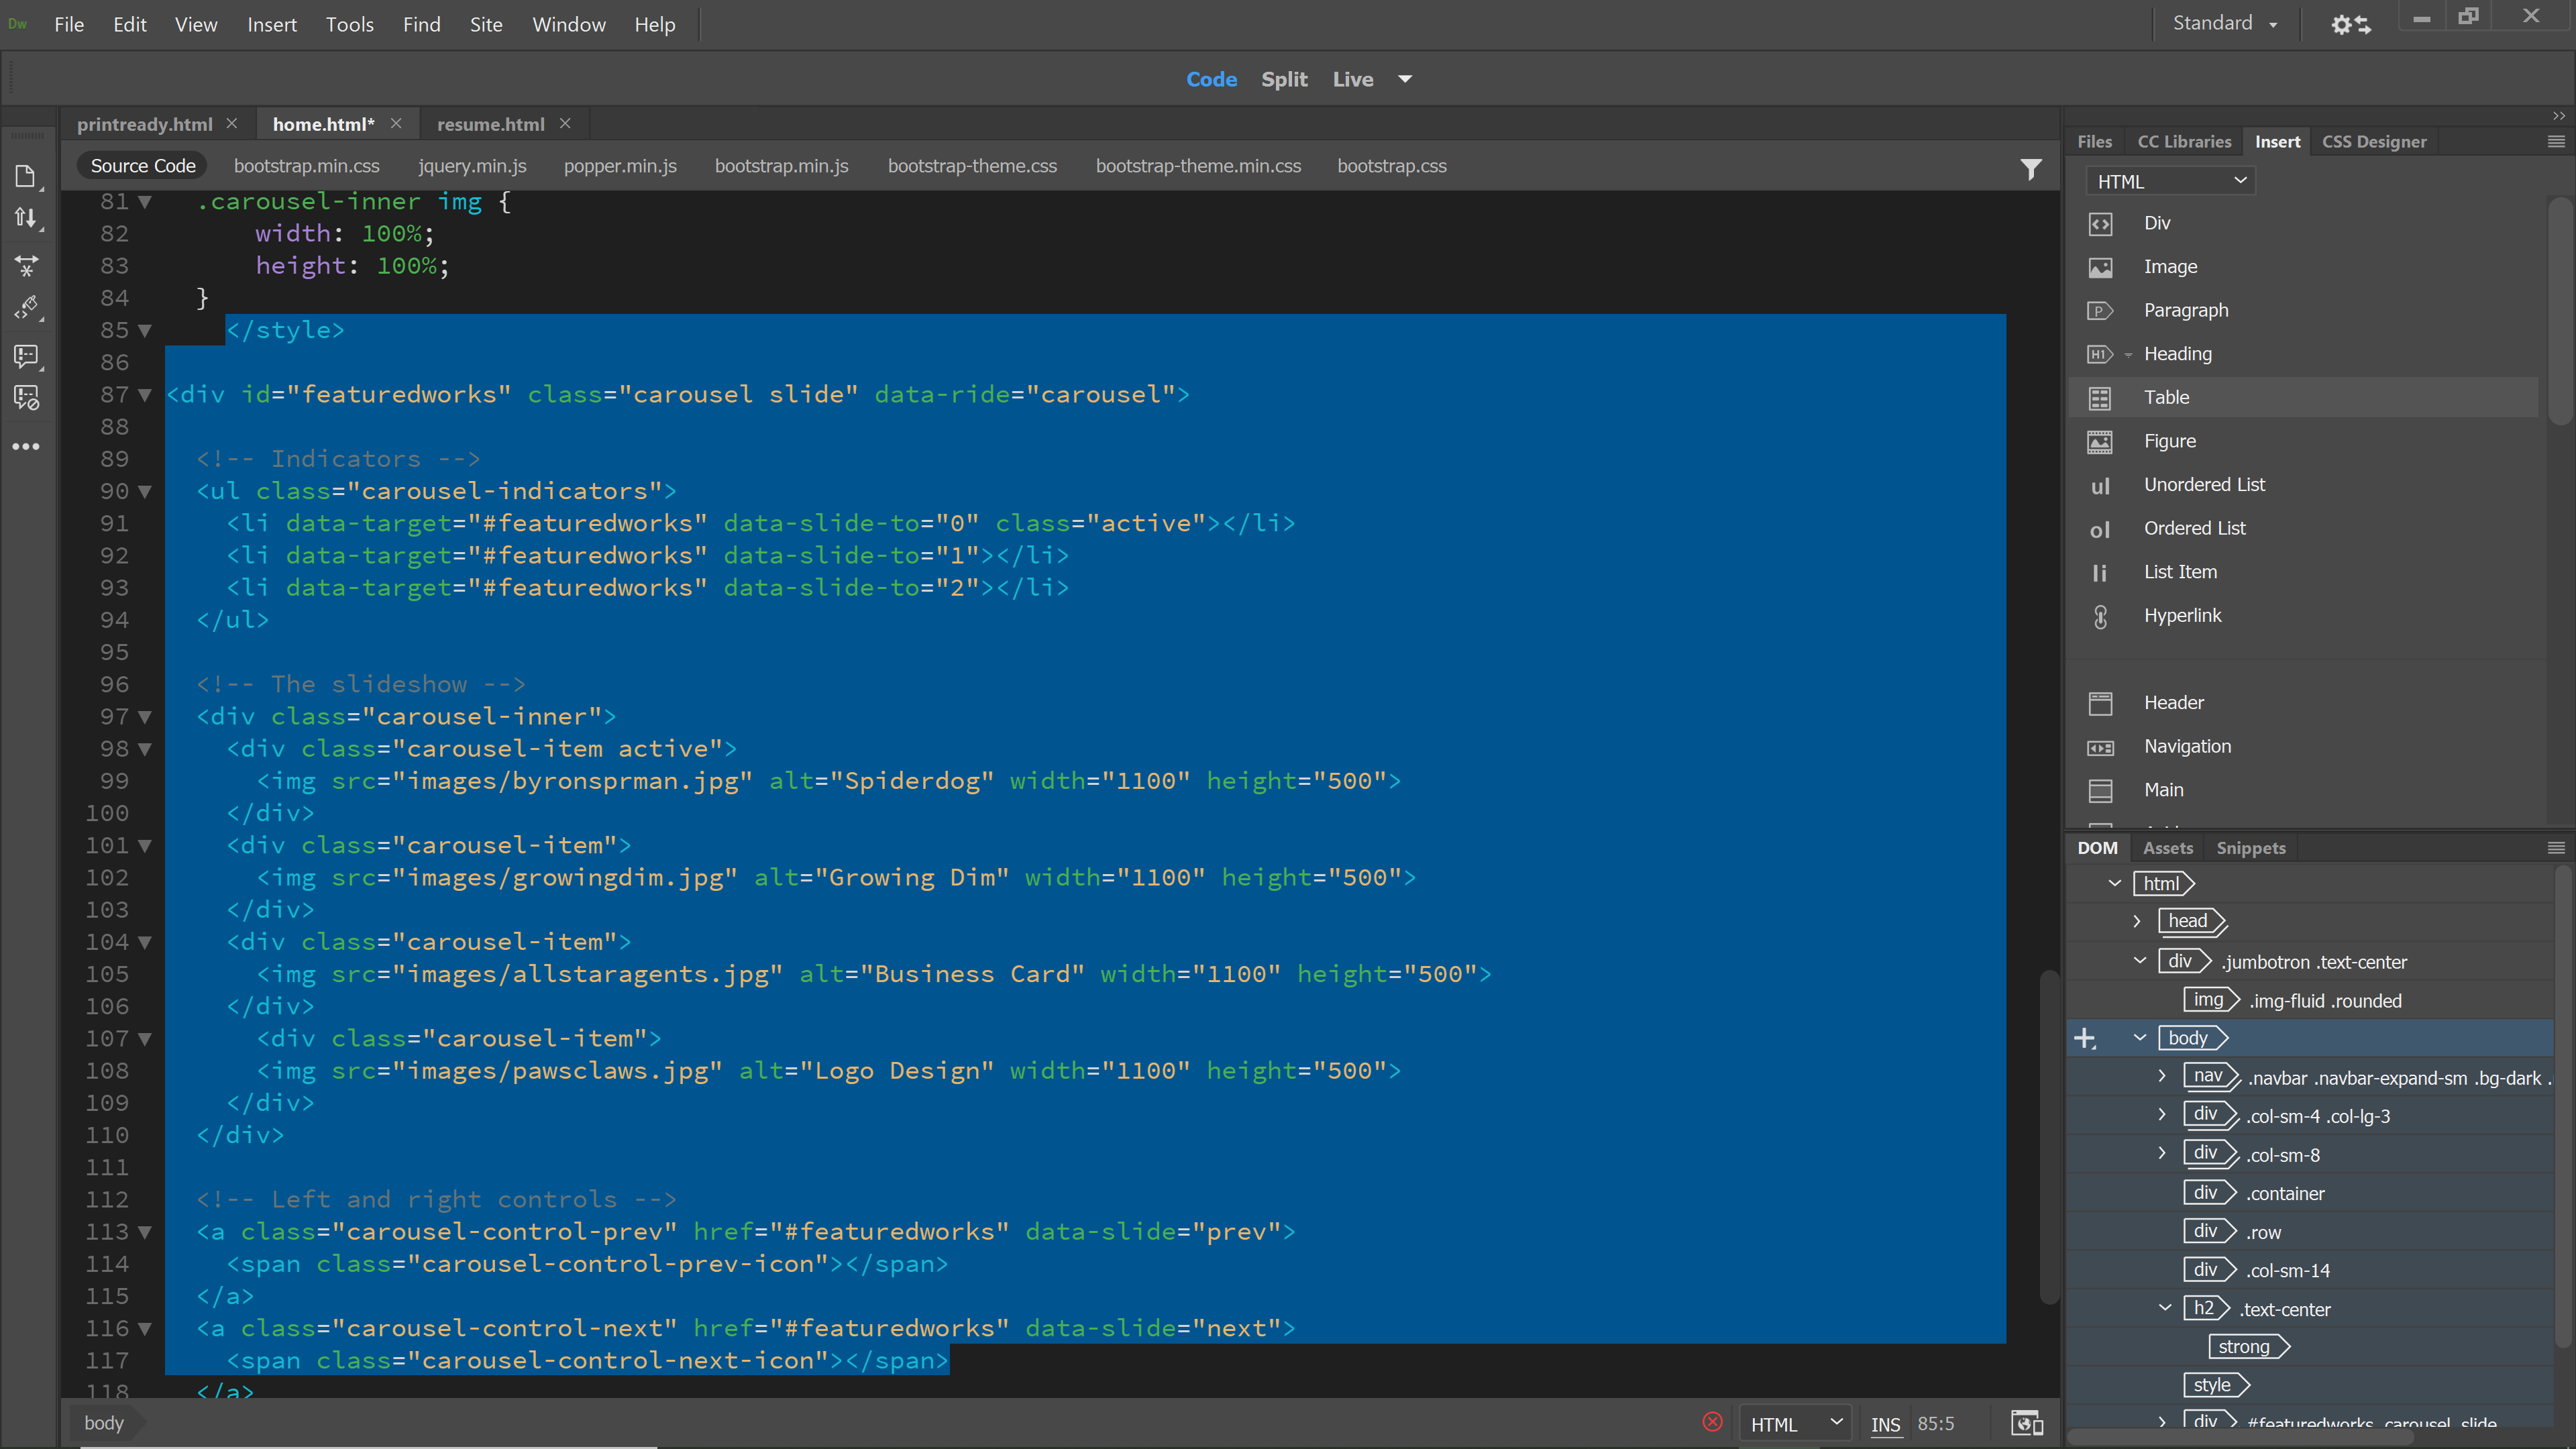This screenshot has width=2576, height=1449.
Task: Select Code view
Action: click(x=1211, y=79)
